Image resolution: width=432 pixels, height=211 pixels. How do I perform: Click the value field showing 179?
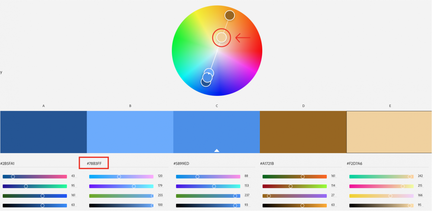click(160, 186)
